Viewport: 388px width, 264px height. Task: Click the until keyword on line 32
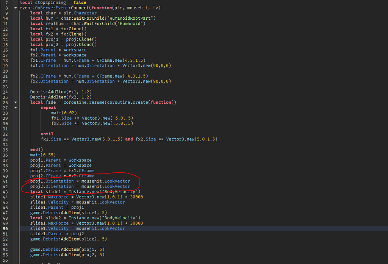pos(47,134)
